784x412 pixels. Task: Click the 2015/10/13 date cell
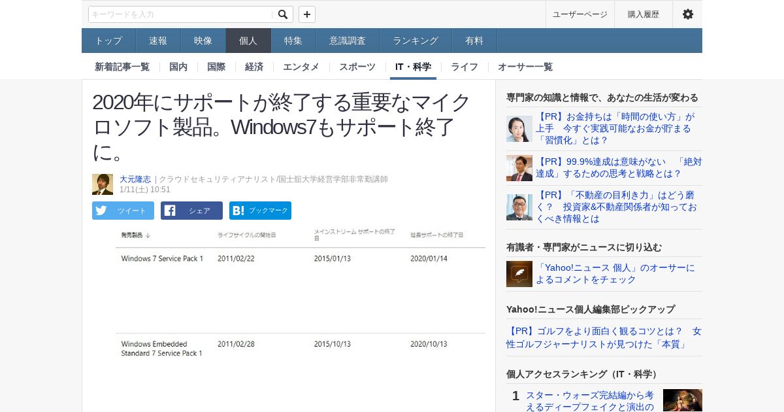pyautogui.click(x=333, y=344)
